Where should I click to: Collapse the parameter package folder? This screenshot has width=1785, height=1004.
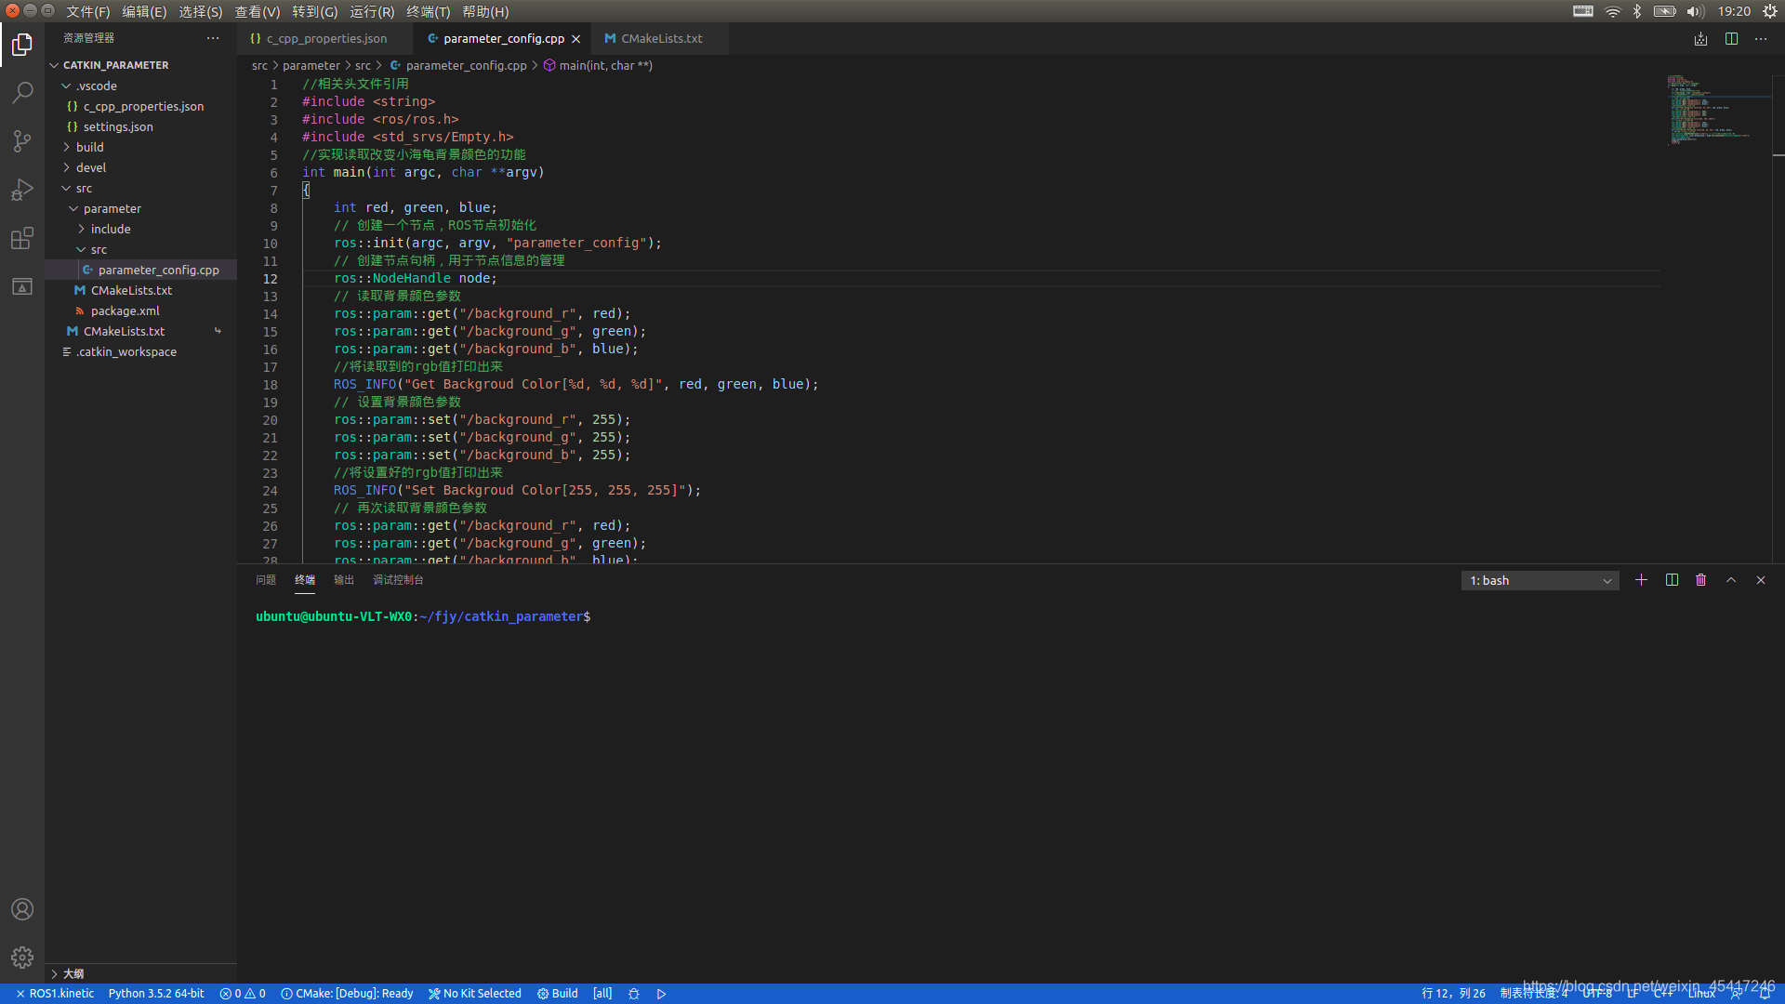(x=141, y=208)
